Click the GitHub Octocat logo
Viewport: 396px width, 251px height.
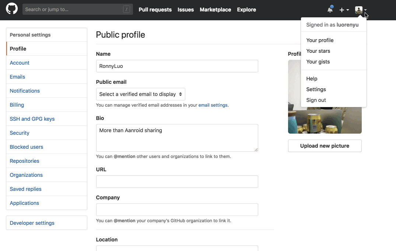(12, 9)
